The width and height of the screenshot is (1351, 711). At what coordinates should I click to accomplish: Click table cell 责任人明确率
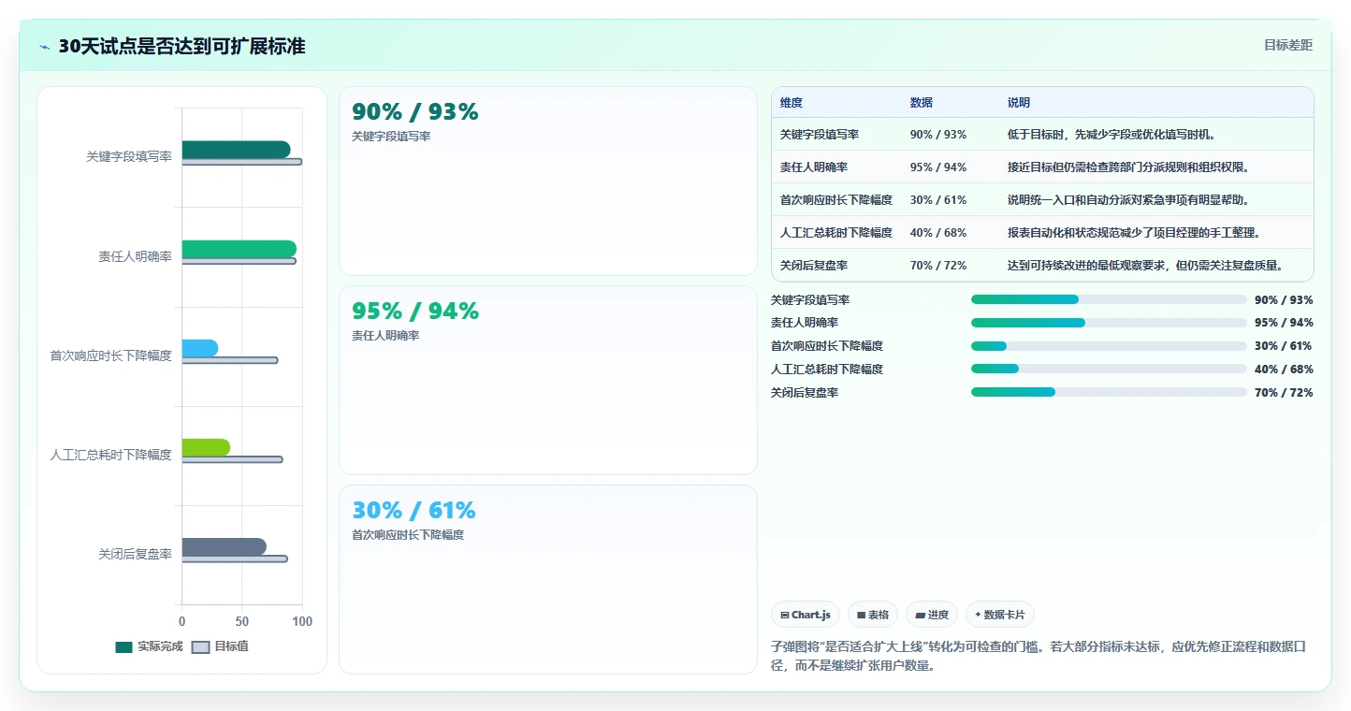(814, 167)
